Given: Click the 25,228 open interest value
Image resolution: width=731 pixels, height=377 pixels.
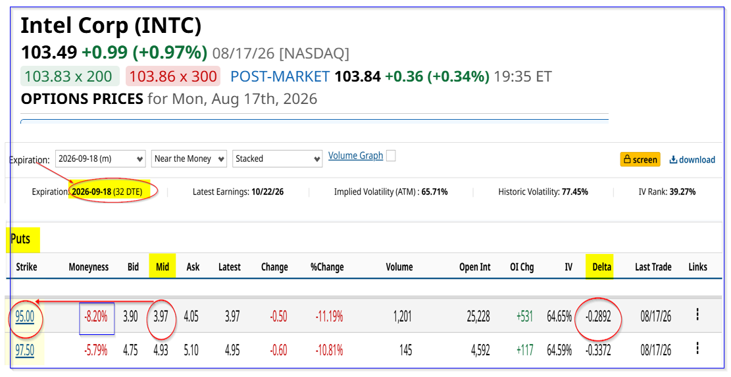Looking at the screenshot, I should coord(478,317).
